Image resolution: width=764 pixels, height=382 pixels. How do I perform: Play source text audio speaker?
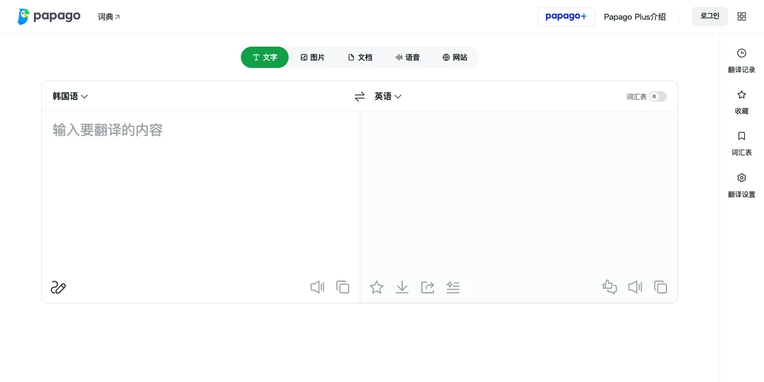(318, 287)
